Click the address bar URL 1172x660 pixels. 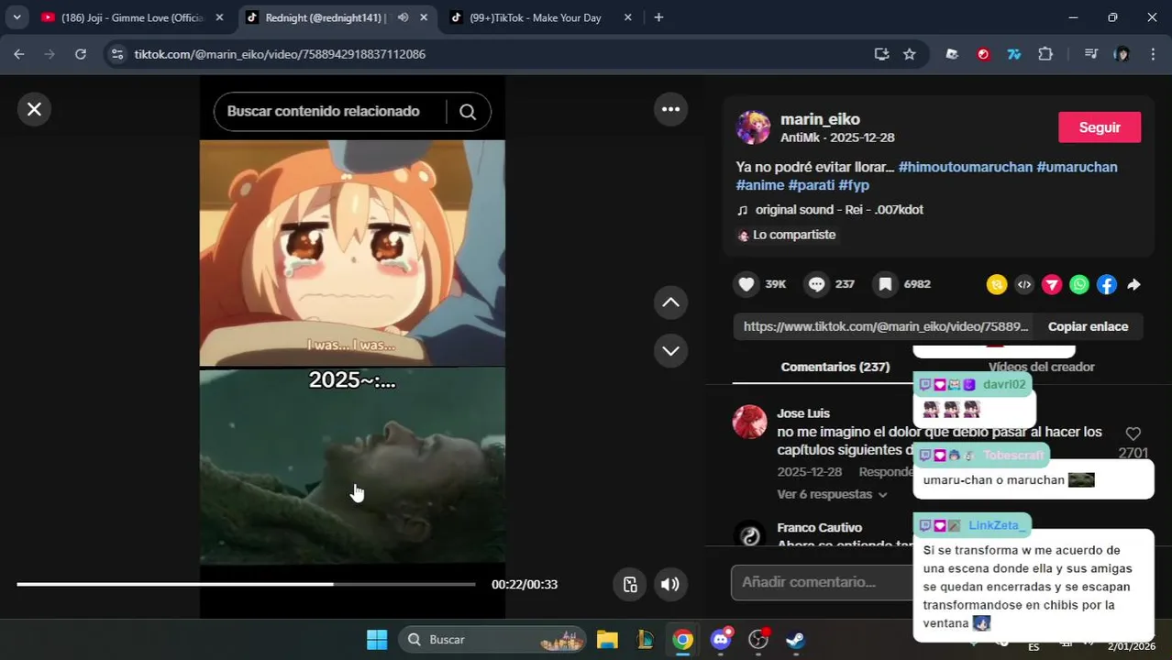pyautogui.click(x=280, y=54)
